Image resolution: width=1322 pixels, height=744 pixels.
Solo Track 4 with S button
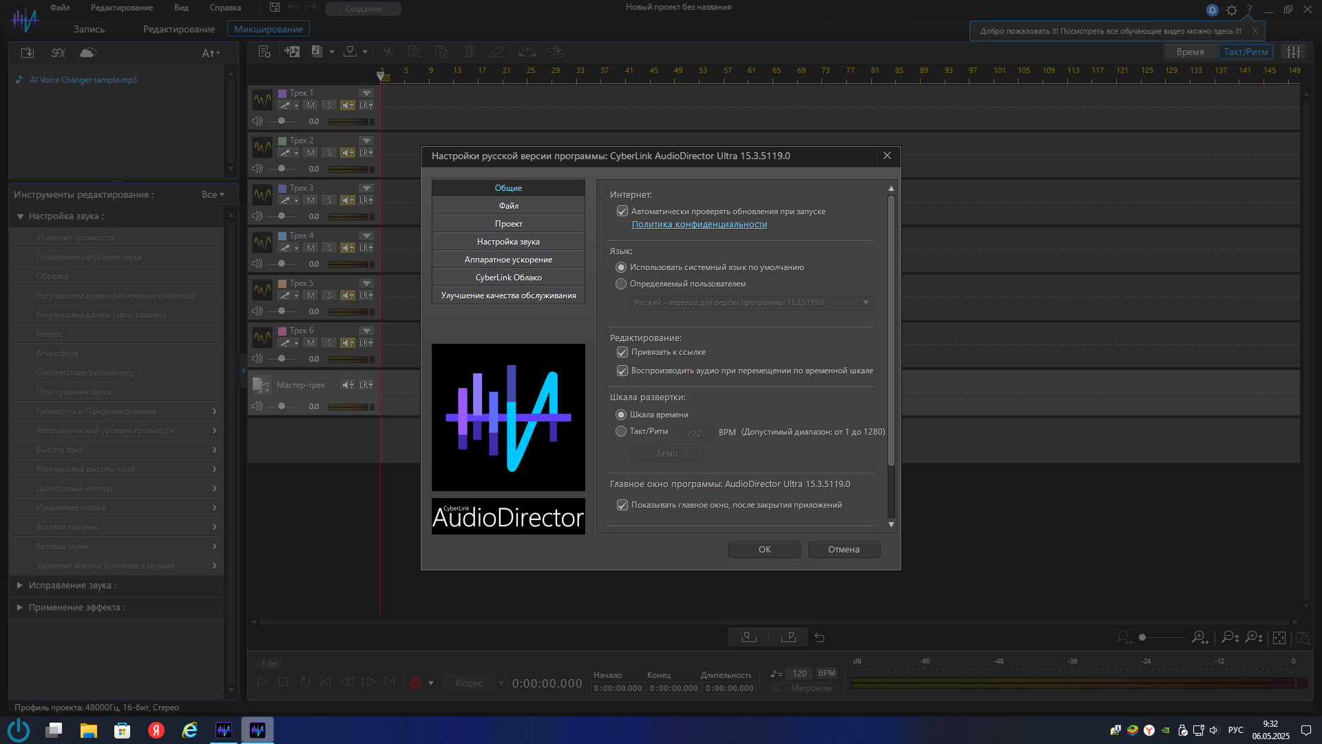click(329, 248)
